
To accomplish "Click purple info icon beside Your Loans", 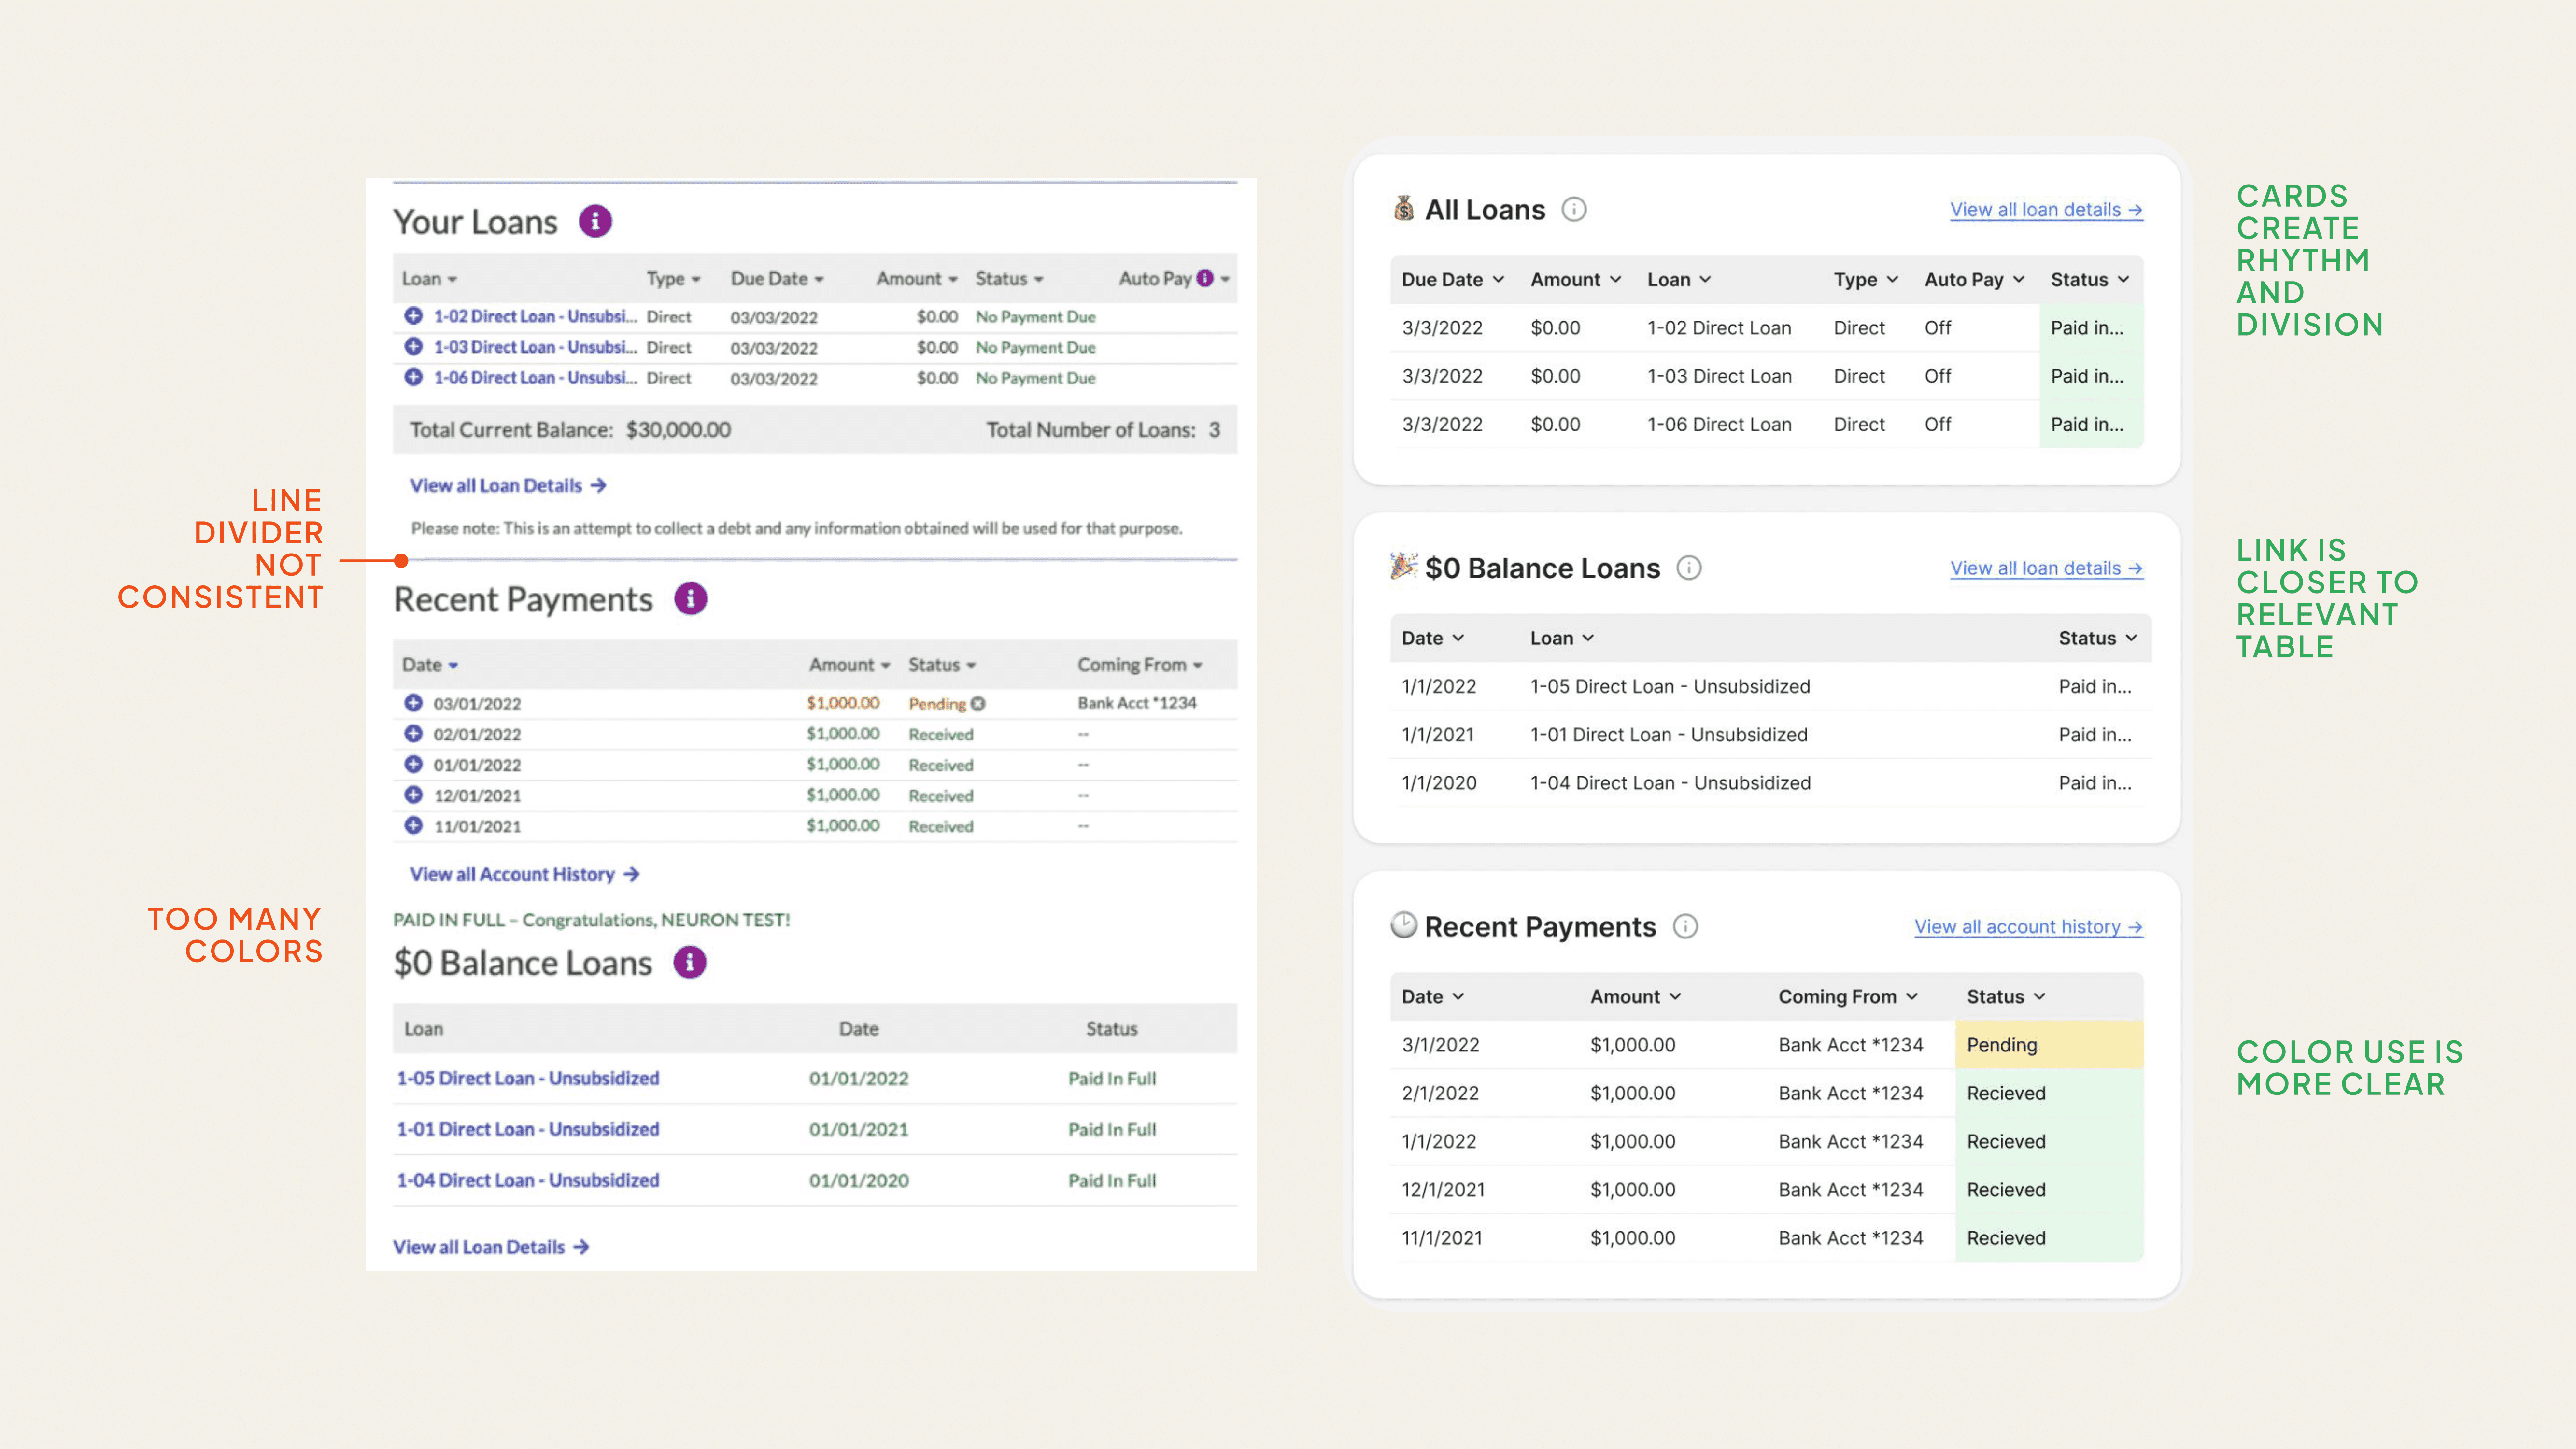I will 595,221.
